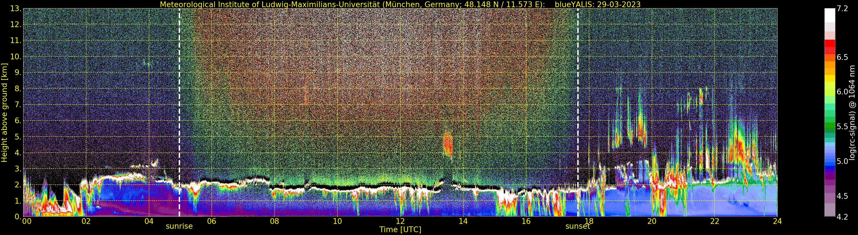
Task: Click the 1. height axis tick label
Action: click(18, 200)
